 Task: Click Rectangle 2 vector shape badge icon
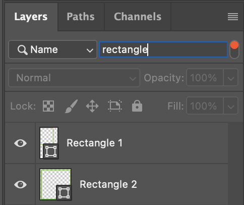point(64,193)
